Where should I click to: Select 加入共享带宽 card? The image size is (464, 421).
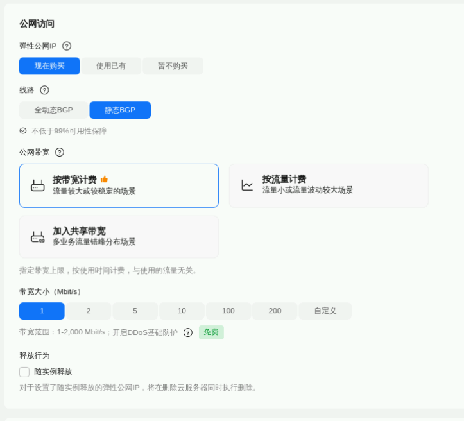[x=119, y=237]
